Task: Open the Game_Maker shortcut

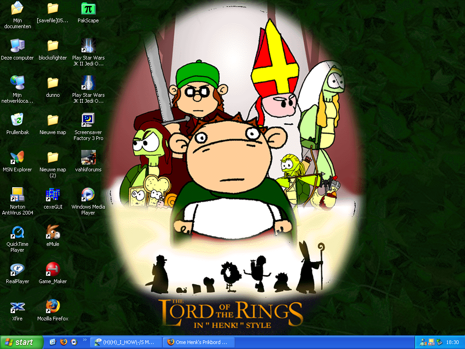Action: (x=53, y=273)
